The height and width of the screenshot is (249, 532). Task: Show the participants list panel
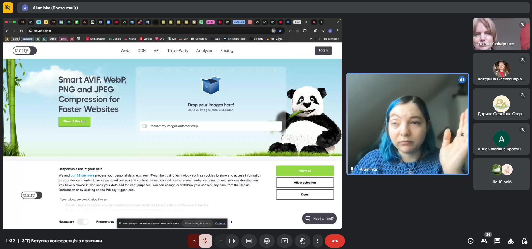484,241
